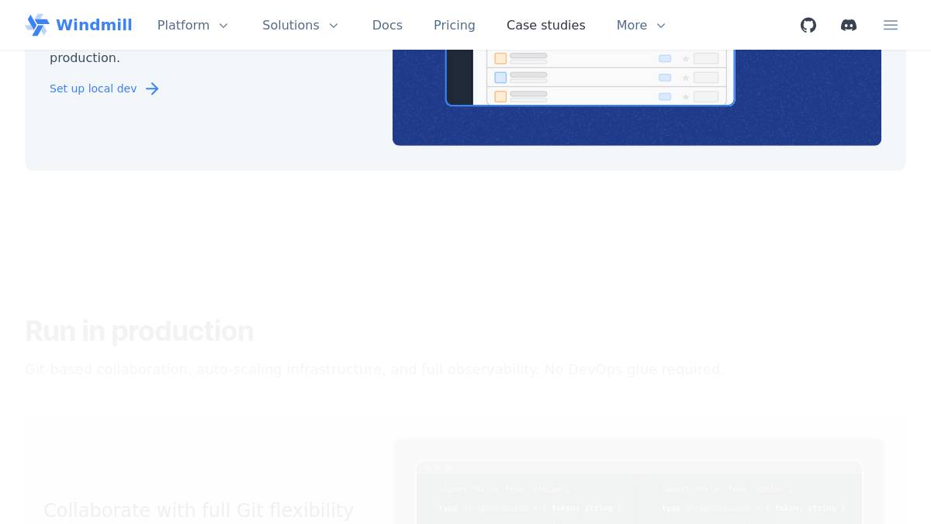Expand the chevron next to Platform
The height and width of the screenshot is (524, 931).
[x=223, y=26]
